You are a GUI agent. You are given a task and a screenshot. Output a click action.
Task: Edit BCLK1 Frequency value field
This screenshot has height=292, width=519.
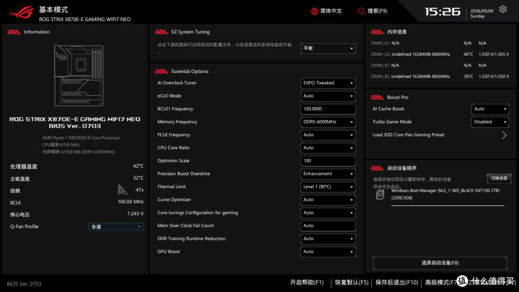click(328, 109)
